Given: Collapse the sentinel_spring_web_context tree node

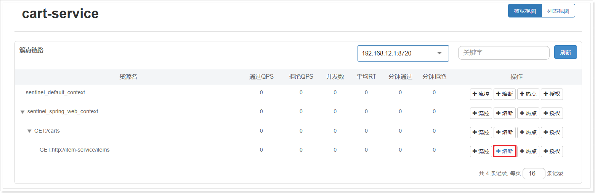Looking at the screenshot, I should tap(22, 112).
